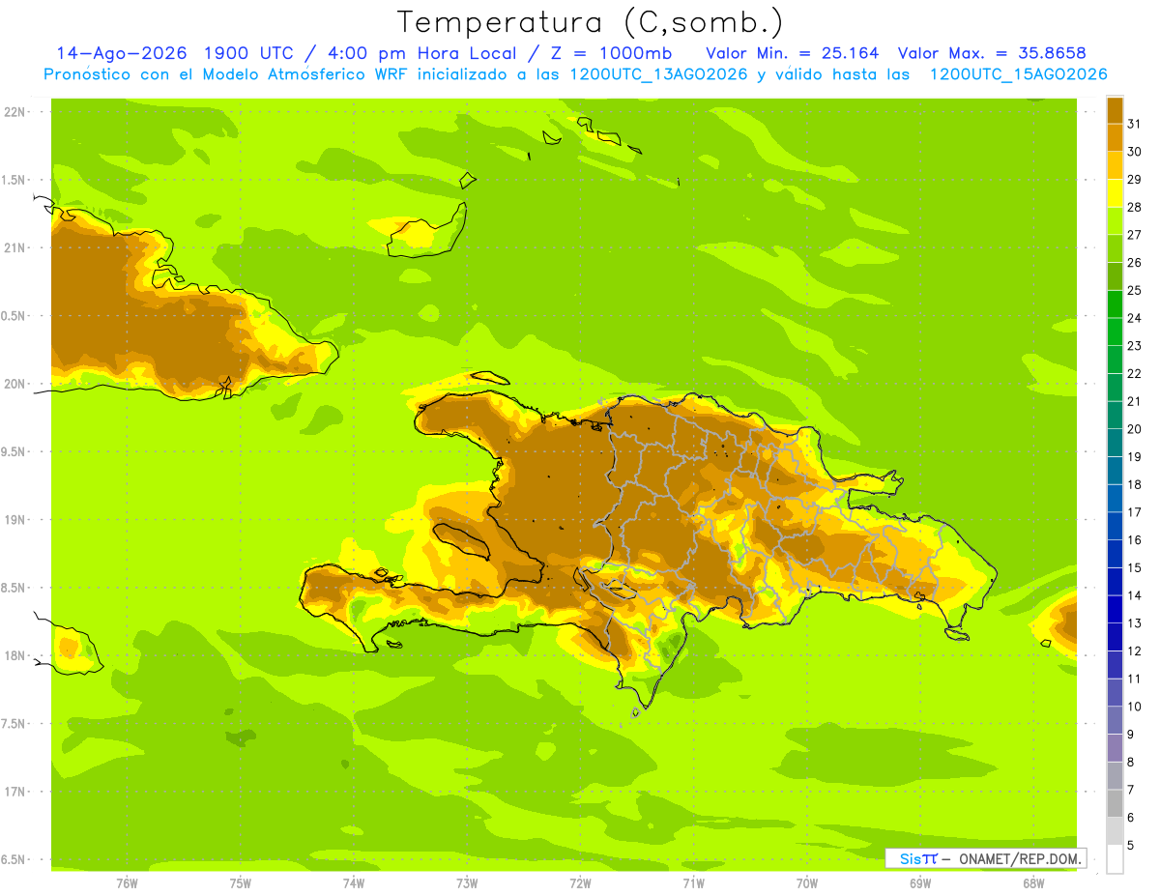The width and height of the screenshot is (1160, 896).
Task: Click the 69W longitude axis label
Action: tap(920, 883)
